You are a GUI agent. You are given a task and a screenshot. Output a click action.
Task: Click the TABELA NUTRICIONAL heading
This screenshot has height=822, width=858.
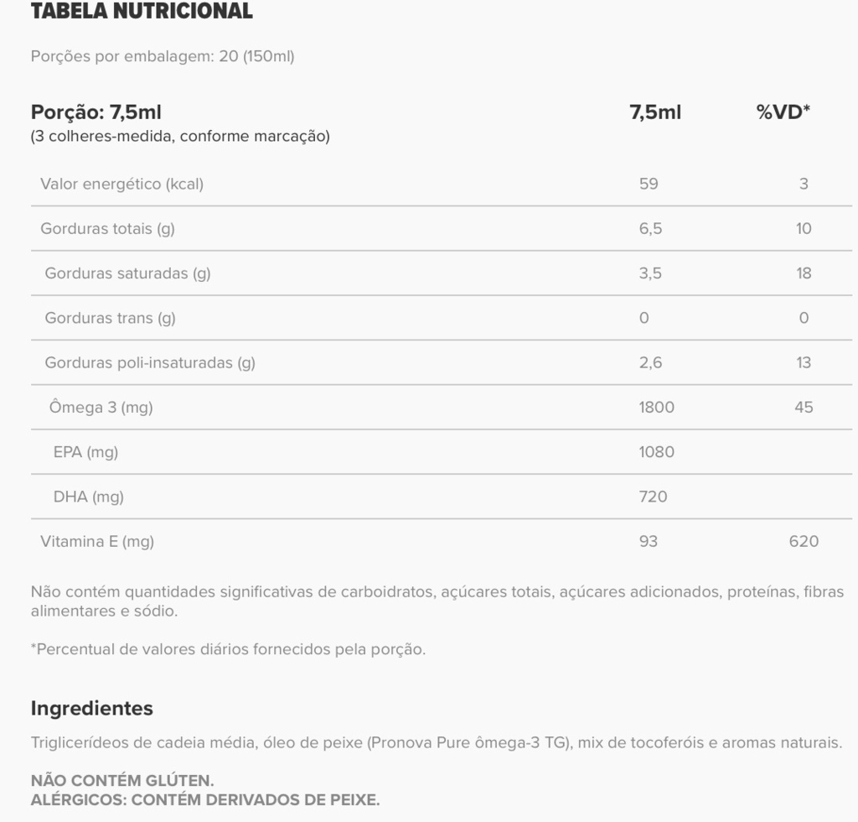pos(142,12)
